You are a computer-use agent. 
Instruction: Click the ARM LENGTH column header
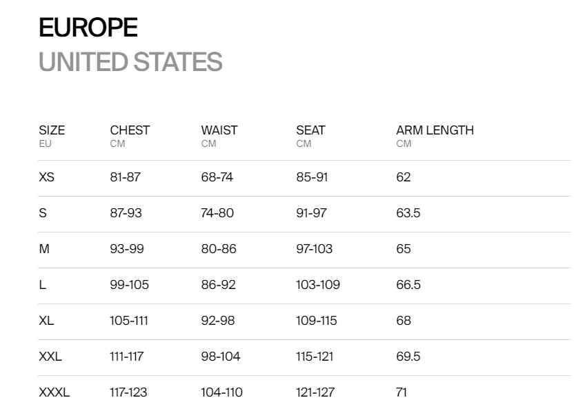click(x=435, y=130)
